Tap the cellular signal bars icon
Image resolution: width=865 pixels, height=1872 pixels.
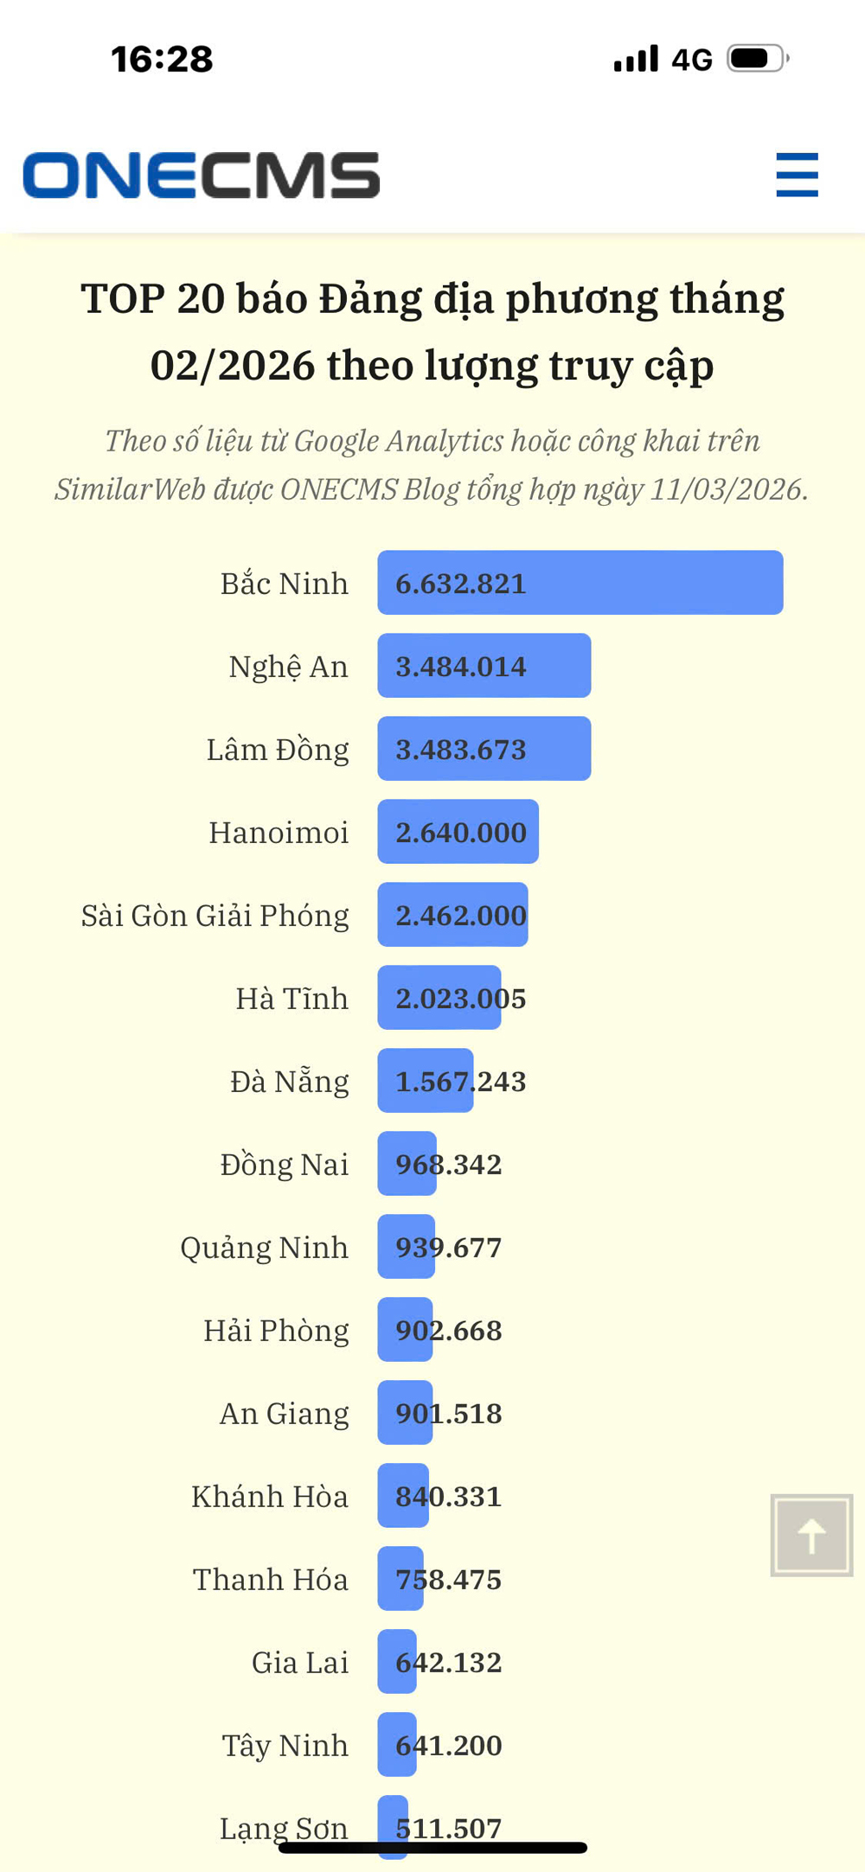pyautogui.click(x=636, y=59)
